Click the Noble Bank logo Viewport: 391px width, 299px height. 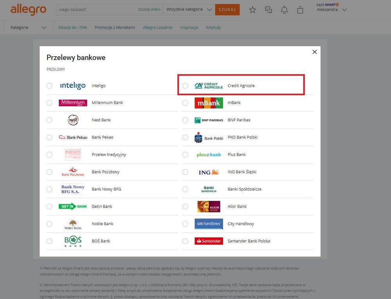[x=73, y=224]
